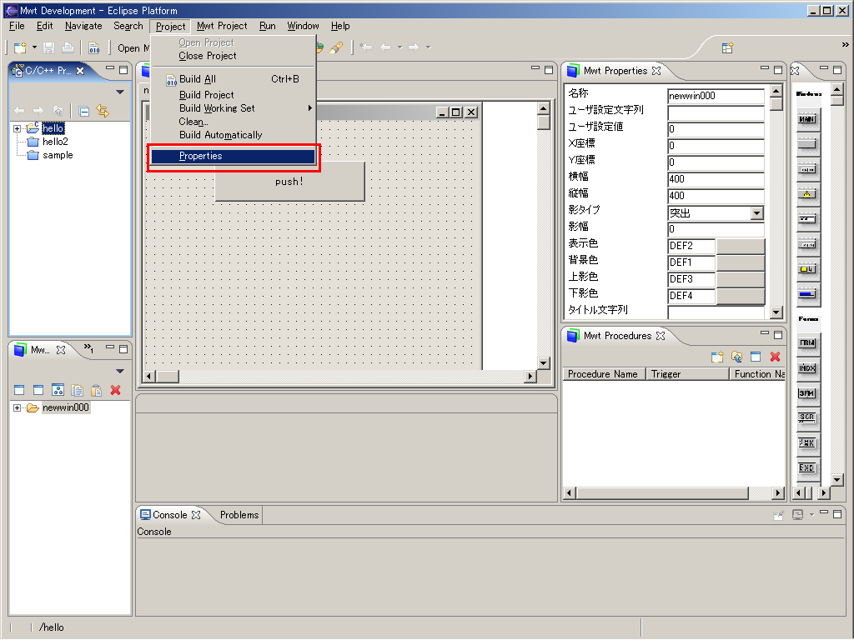
Task: Show hidden tabs list chevron
Action: [88, 348]
